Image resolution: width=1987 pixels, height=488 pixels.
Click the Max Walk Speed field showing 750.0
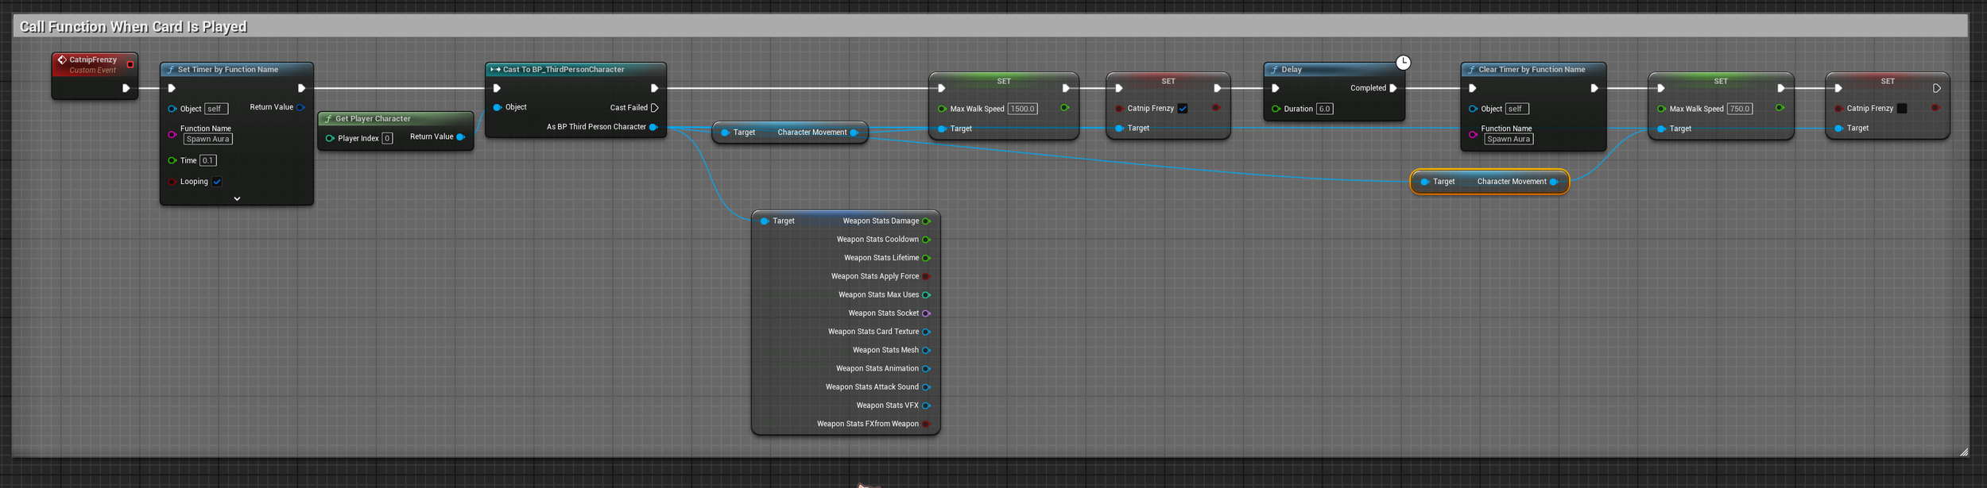[x=1740, y=109]
